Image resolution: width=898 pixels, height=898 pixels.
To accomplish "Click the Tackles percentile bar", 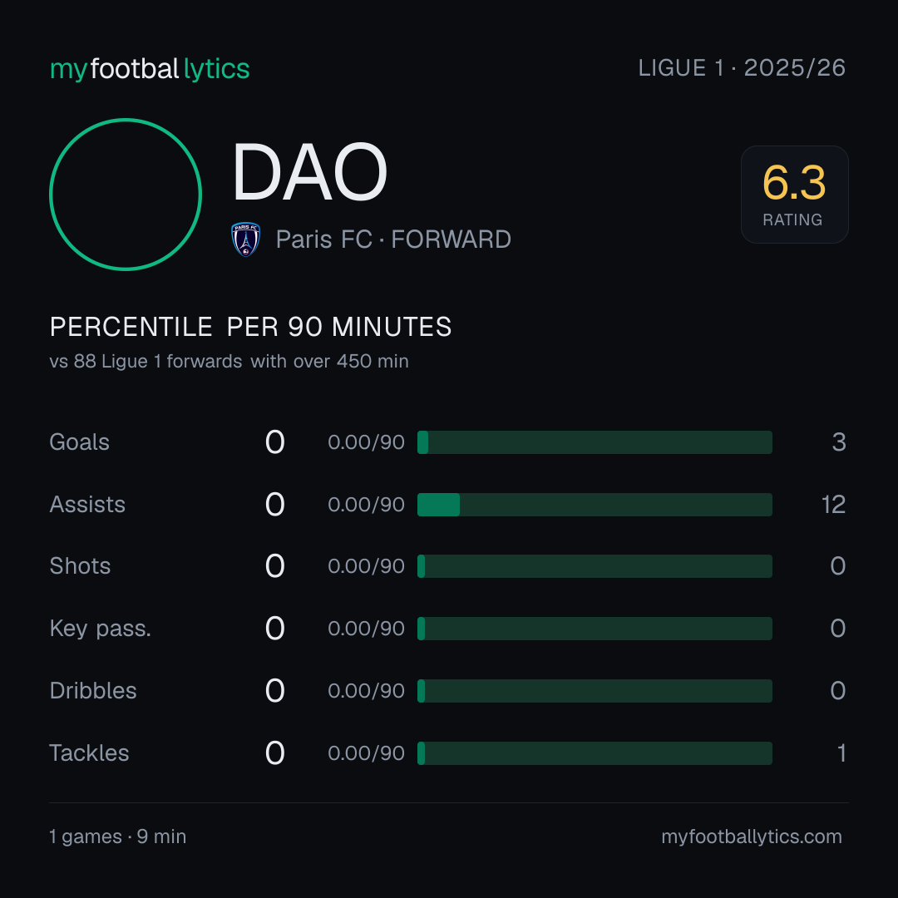I will [x=595, y=753].
